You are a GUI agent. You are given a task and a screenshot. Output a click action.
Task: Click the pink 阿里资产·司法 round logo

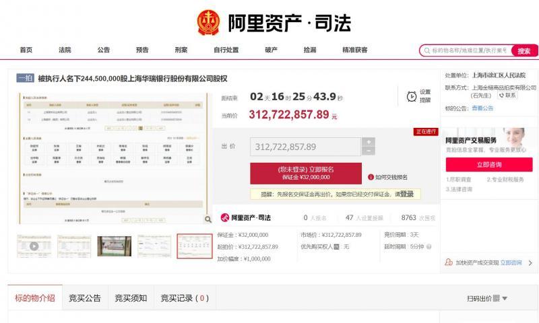(x=225, y=217)
